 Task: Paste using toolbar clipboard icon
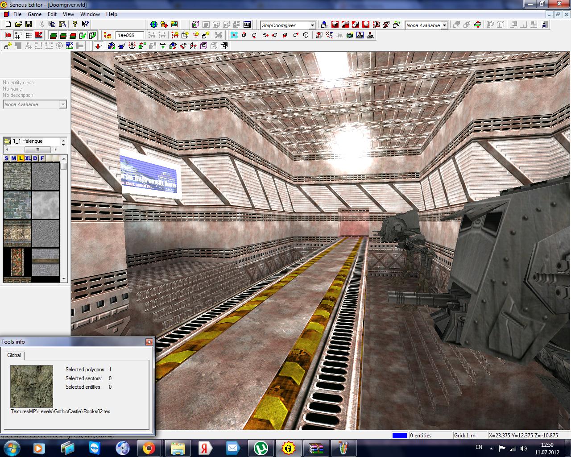[x=62, y=24]
